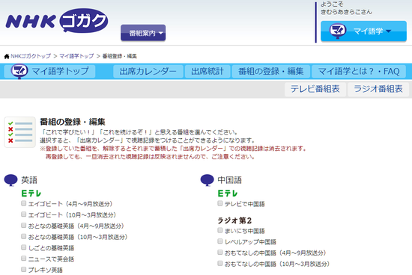Click the NHKゴガク logo
This screenshot has height=275, width=412.
coord(57,21)
